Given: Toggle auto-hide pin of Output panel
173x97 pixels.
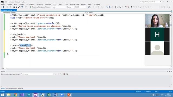Looking at the screenshot, I should pos(169,71).
